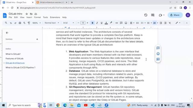Open the Help menu
This screenshot has width=193, height=108.
64,17
